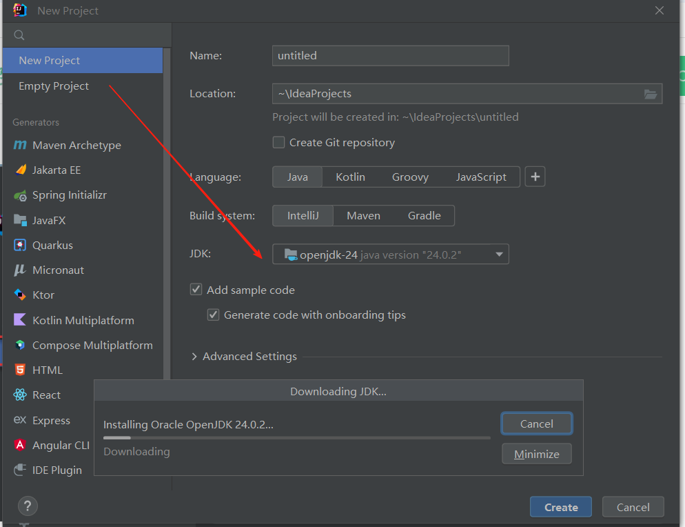Click the Create button
Image resolution: width=685 pixels, height=527 pixels.
[561, 507]
